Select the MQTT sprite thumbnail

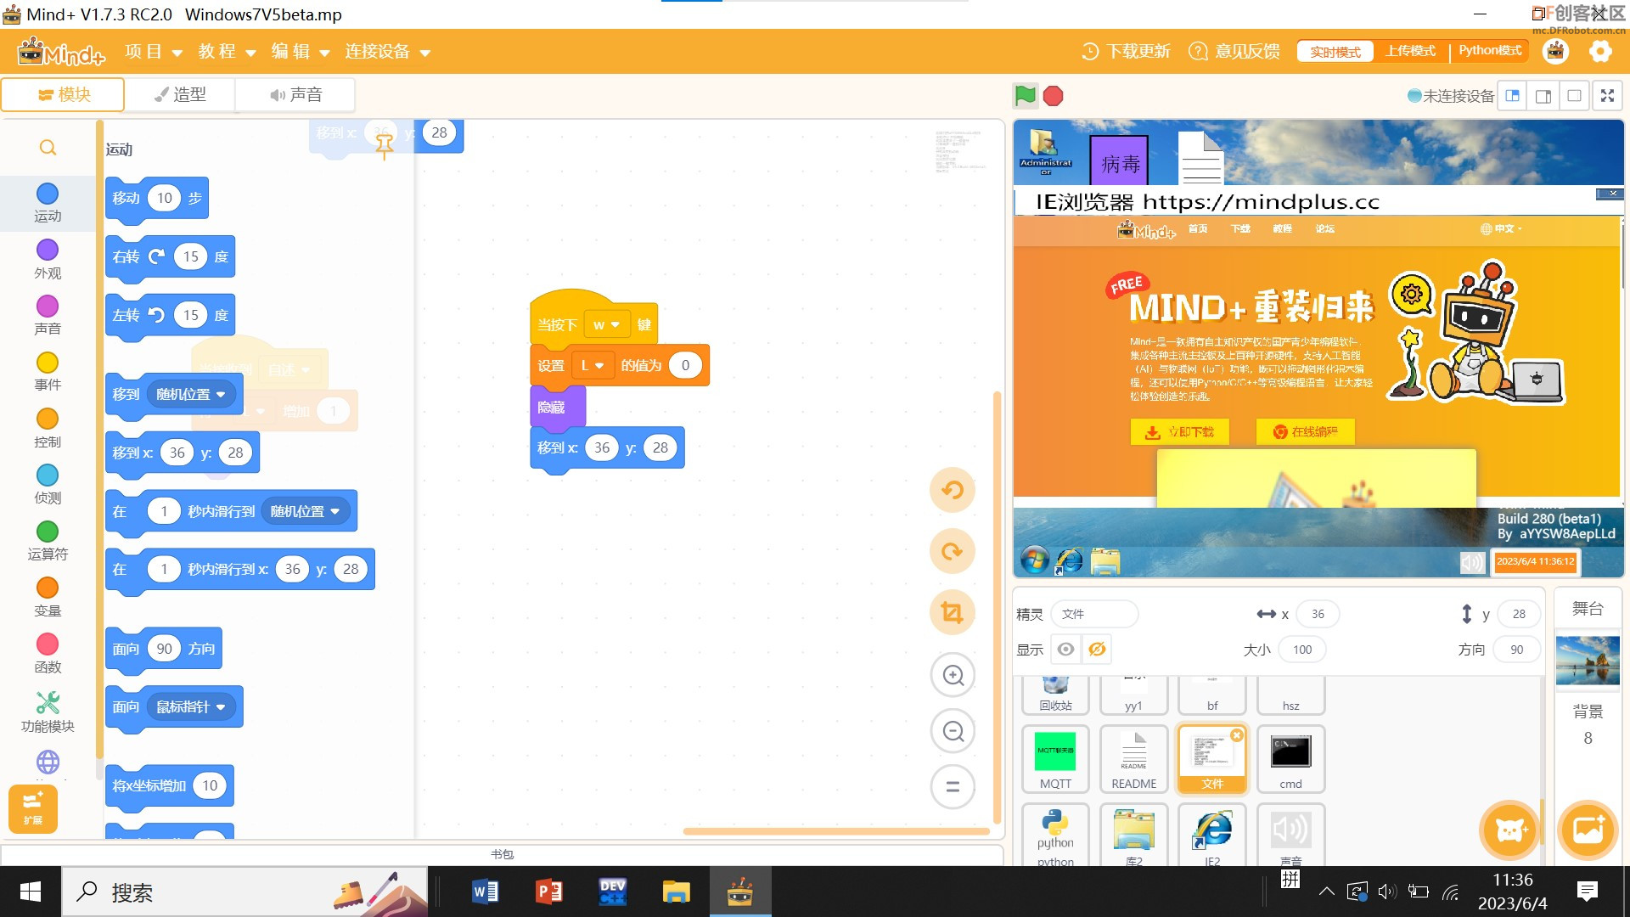[x=1055, y=759]
